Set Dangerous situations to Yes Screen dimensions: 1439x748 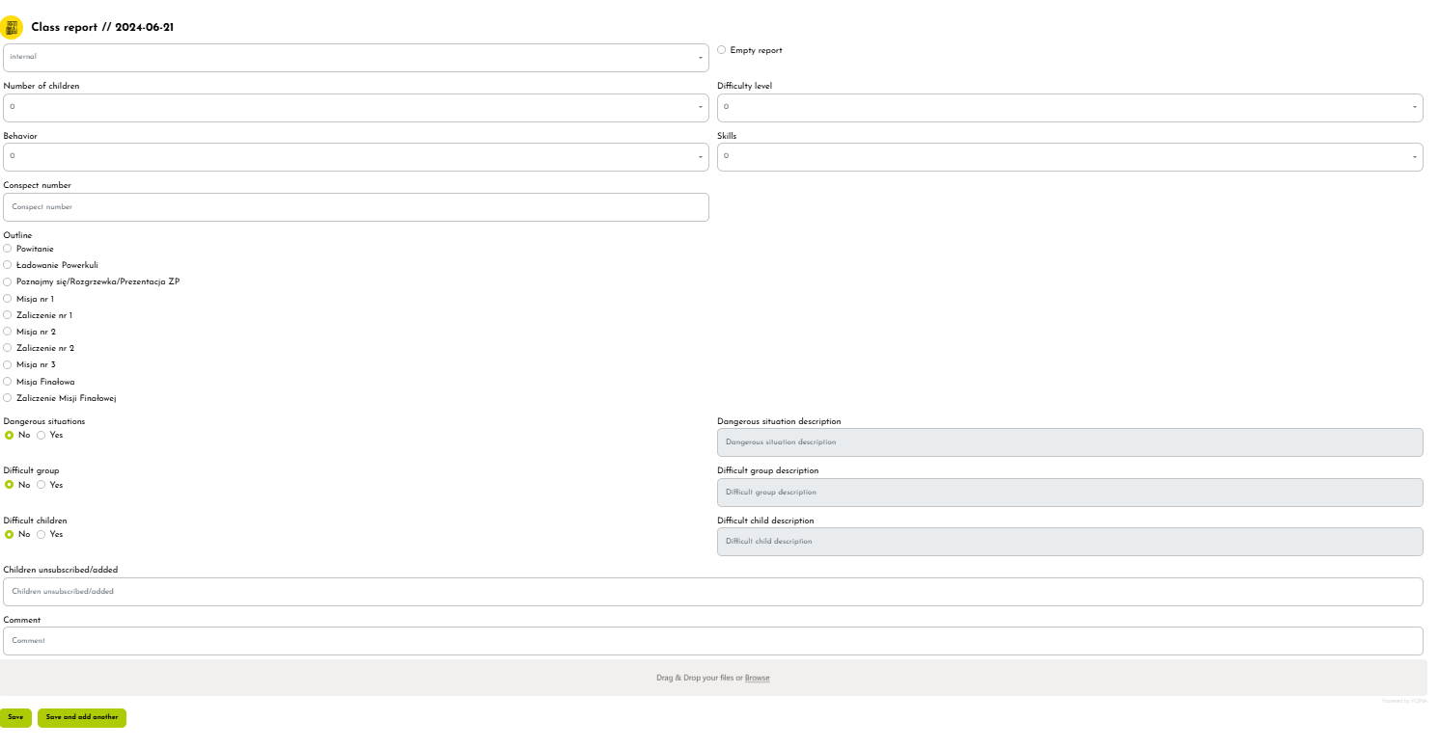pos(41,436)
